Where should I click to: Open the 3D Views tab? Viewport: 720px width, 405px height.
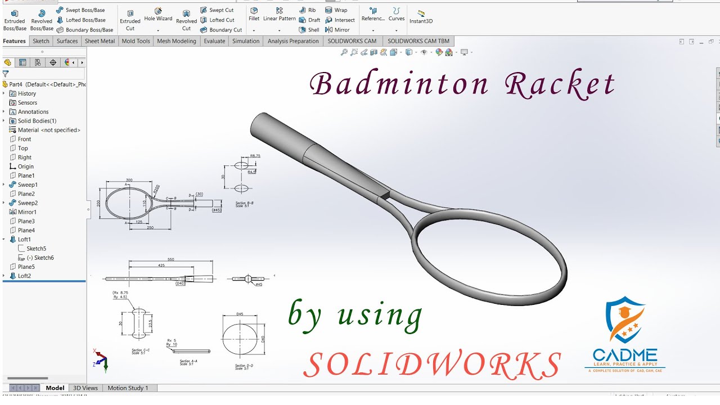(85, 388)
